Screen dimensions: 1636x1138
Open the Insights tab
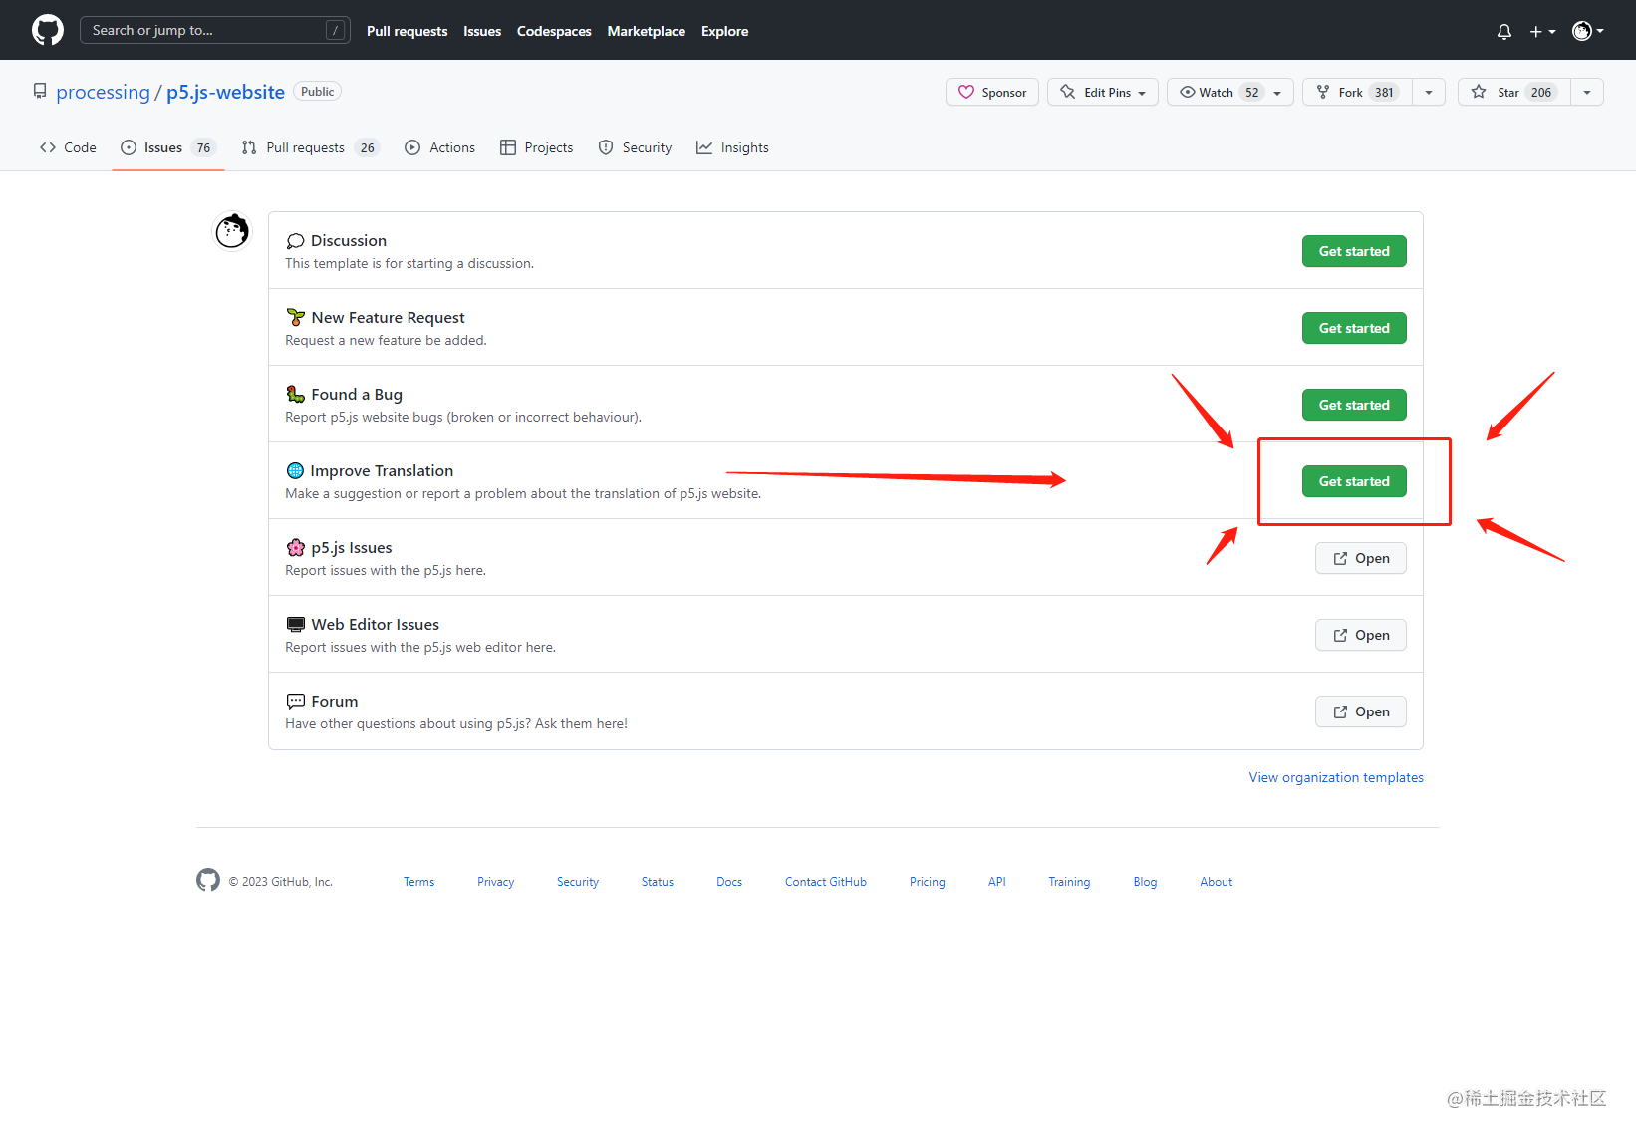tap(732, 147)
